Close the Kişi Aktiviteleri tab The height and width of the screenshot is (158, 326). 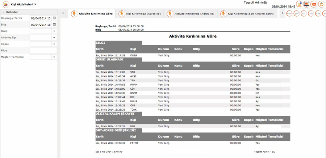tap(35, 4)
